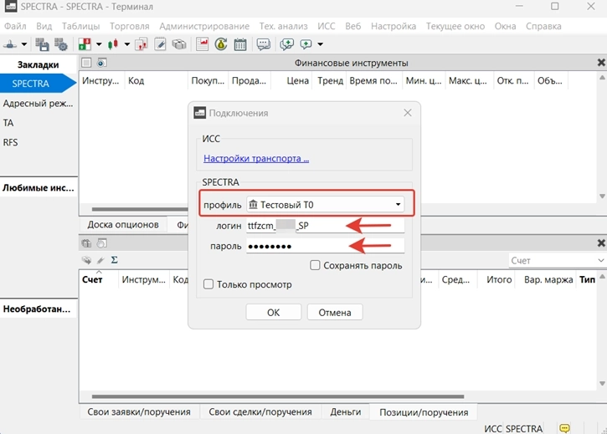Click the sigma summation icon in lower panel
Image resolution: width=607 pixels, height=434 pixels.
(x=114, y=260)
